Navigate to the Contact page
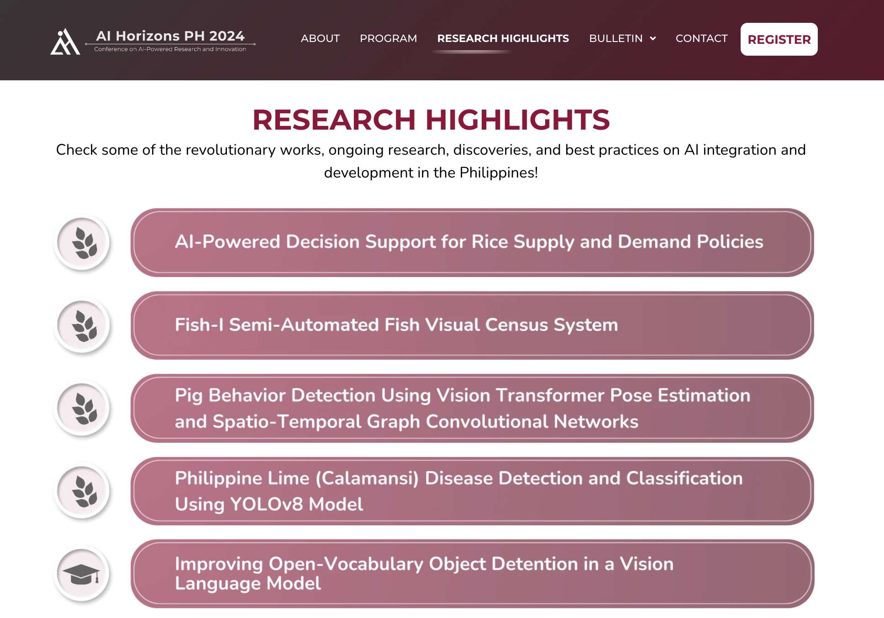The width and height of the screenshot is (884, 618). [701, 39]
